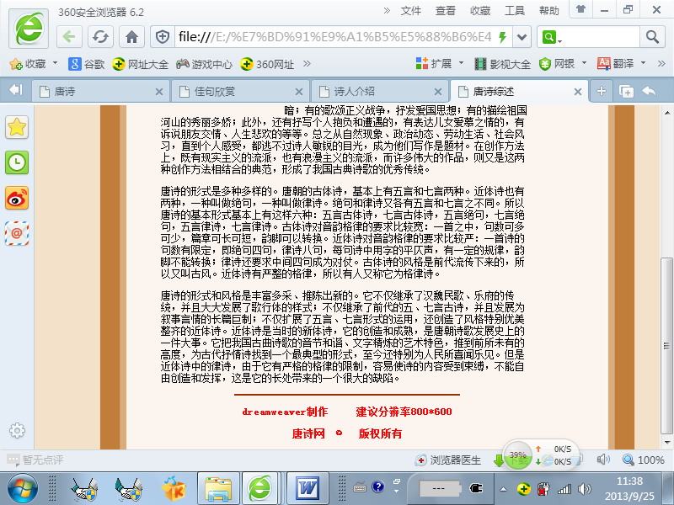This screenshot has height=505, width=674.
Task: Open the sidebar settings gear icon
Action: 17,430
